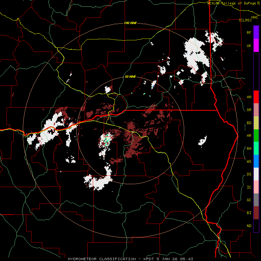
Task: Click the HA legend label
Action: [x=249, y=97]
